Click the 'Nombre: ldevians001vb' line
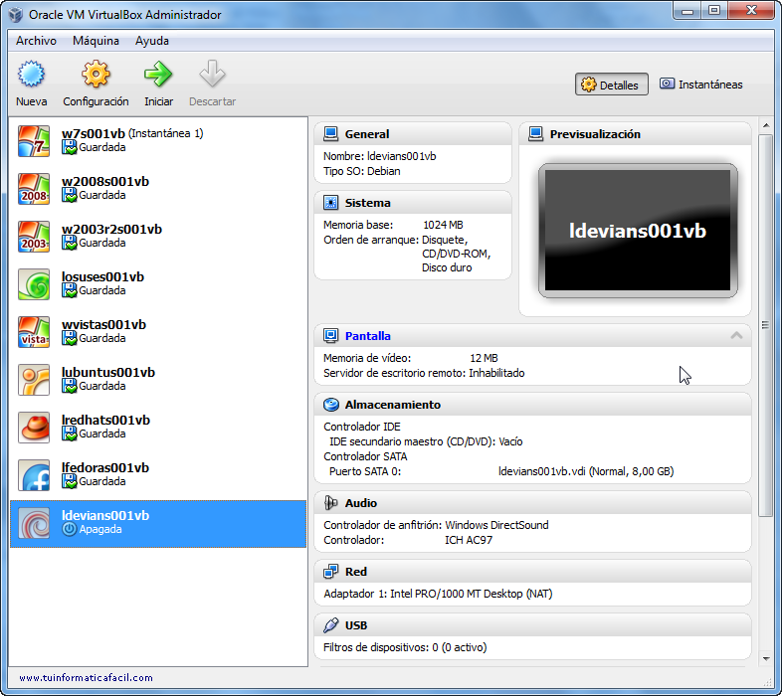 coord(379,156)
